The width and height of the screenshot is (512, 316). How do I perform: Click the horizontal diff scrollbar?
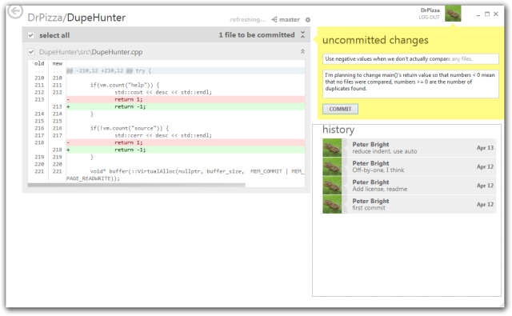coord(137,185)
